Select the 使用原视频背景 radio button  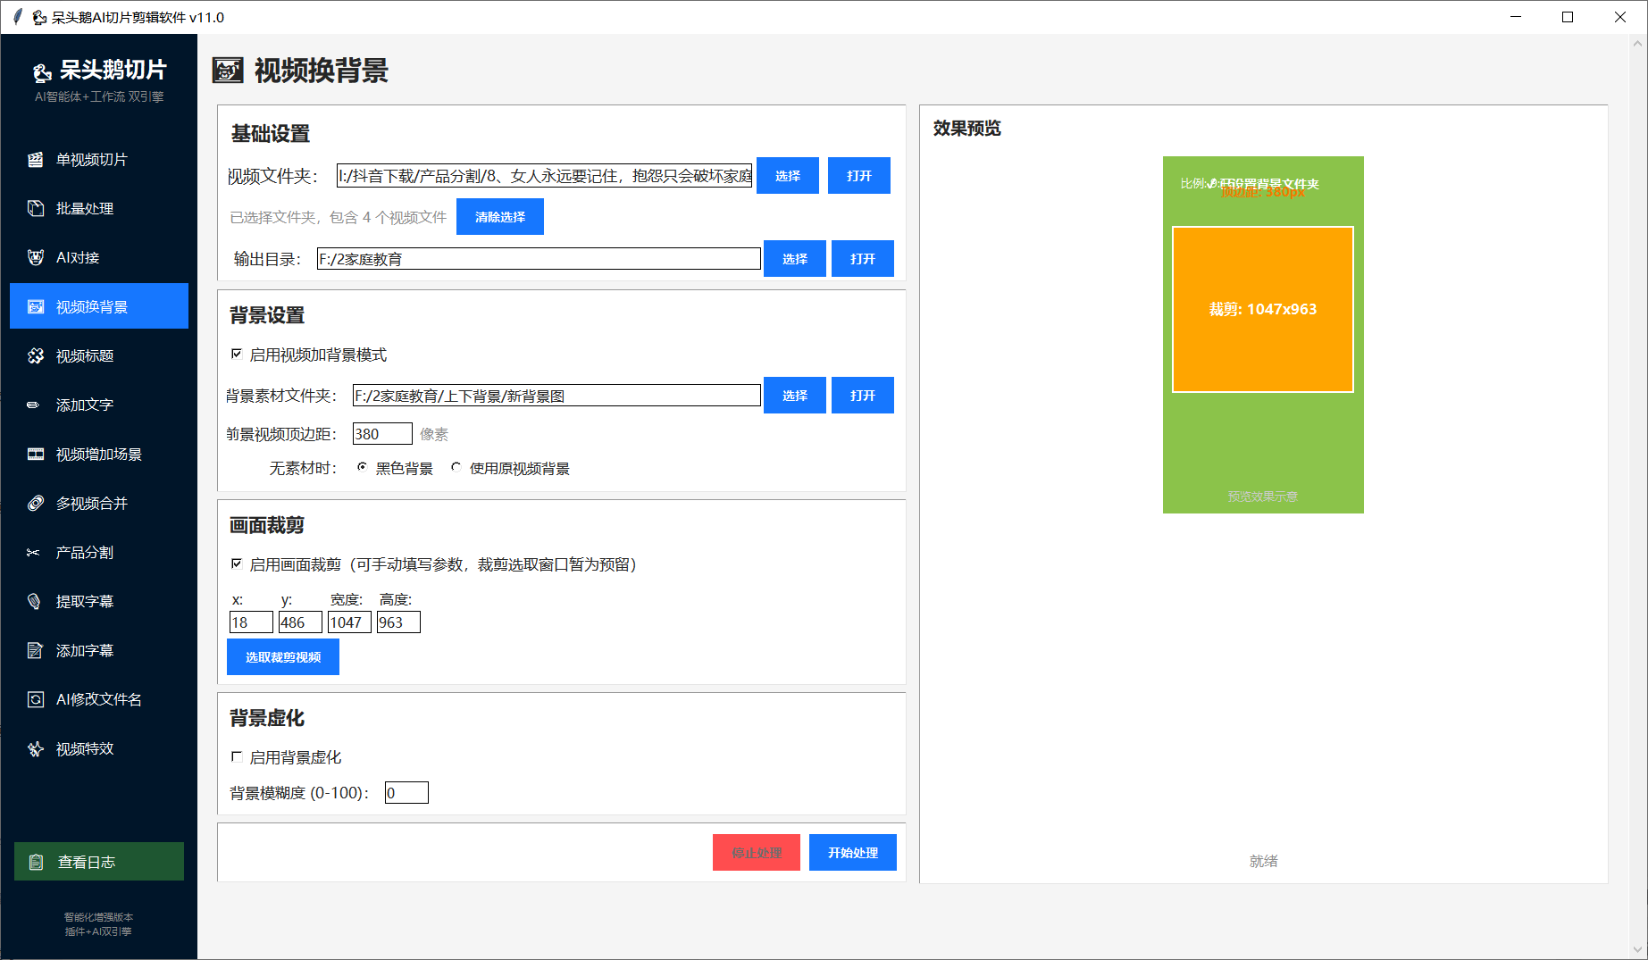tap(456, 468)
